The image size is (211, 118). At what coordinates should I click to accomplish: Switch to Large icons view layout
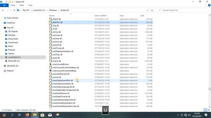pos(209,110)
